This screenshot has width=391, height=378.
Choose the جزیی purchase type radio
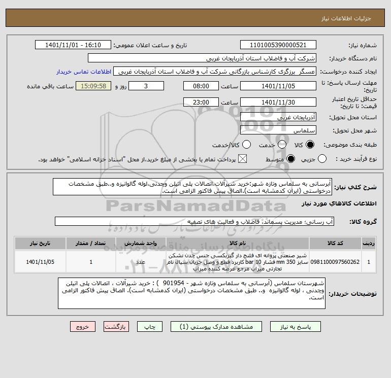(x=322, y=159)
